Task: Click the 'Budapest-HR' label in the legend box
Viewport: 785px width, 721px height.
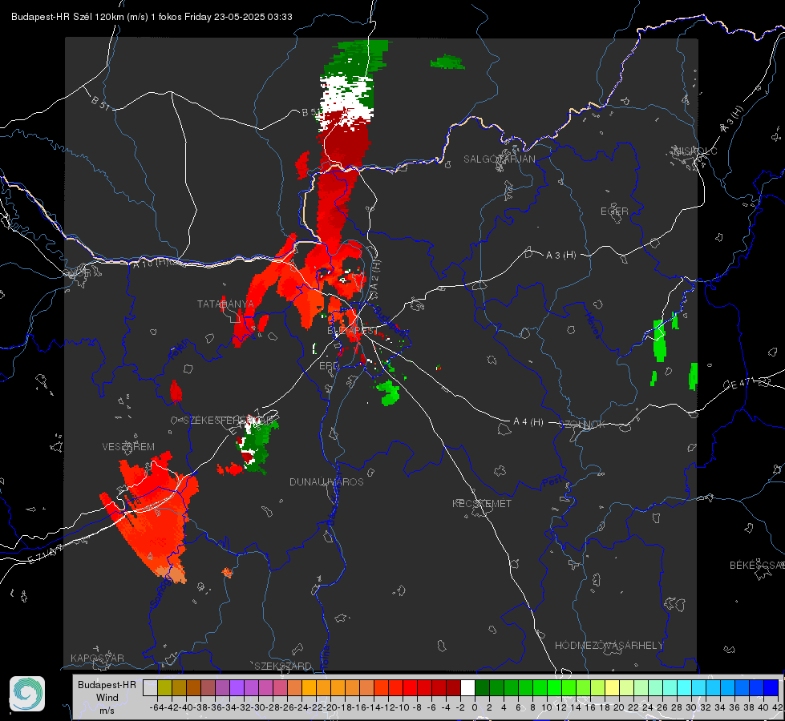Action: tap(107, 684)
